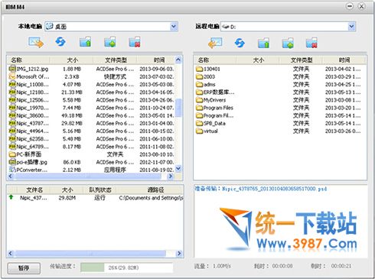This screenshot has height=279, width=375.
Task: Click the transfer progress bar
Action: click(x=127, y=268)
